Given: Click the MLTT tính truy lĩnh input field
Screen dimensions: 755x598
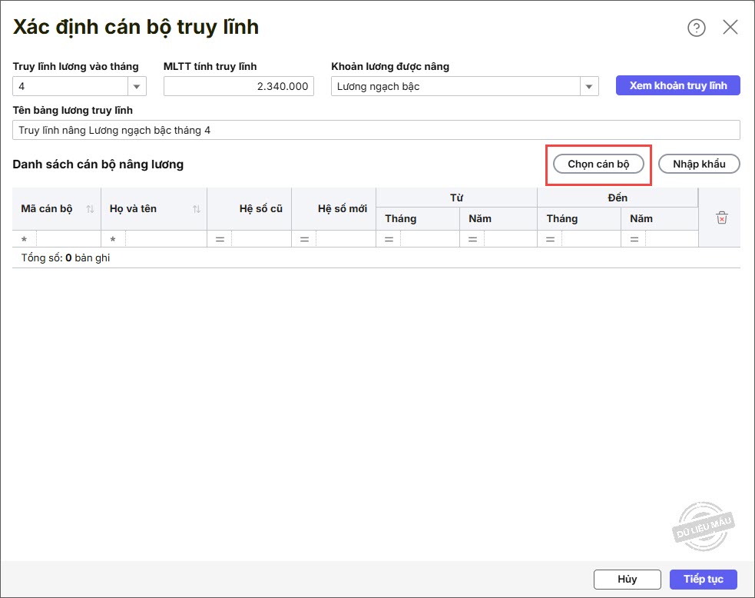Looking at the screenshot, I should [238, 87].
